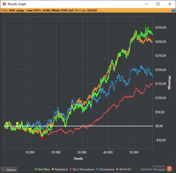The height and width of the screenshot is (173, 176).
Task: Click the Results Graph window title
Action: [x=17, y=4]
